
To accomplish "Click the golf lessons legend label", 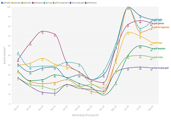I will click(92, 3).
